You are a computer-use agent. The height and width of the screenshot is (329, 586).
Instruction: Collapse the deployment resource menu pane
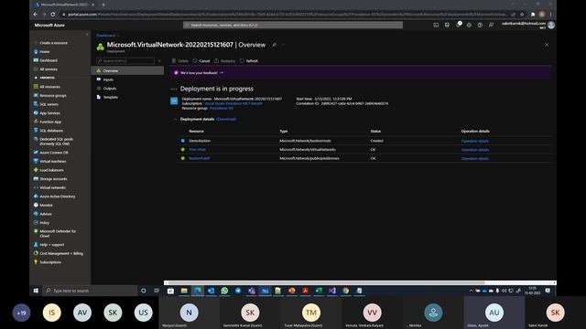click(x=159, y=61)
